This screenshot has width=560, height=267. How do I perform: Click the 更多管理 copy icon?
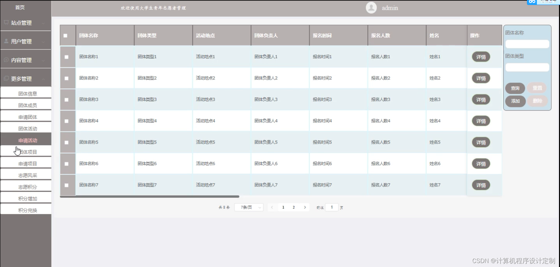[6, 78]
